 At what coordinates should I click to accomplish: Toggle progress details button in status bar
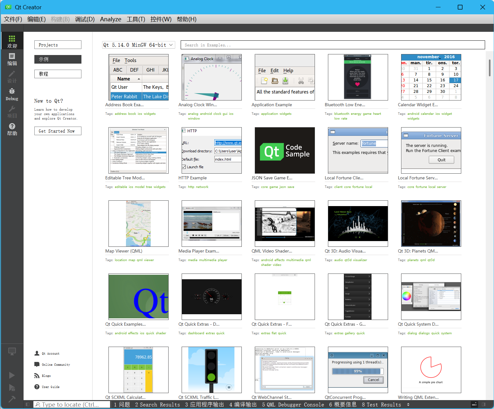pyautogui.click(x=474, y=405)
